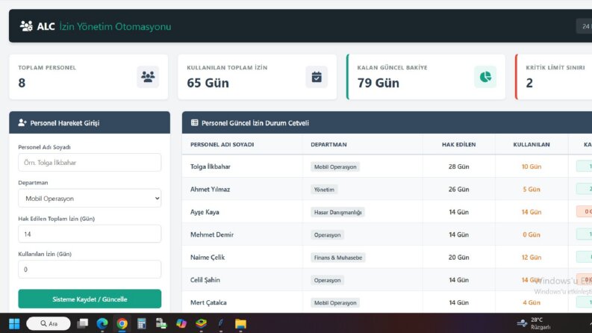Select the Ayşe Kaya name cell
592x333 pixels.
(x=205, y=212)
